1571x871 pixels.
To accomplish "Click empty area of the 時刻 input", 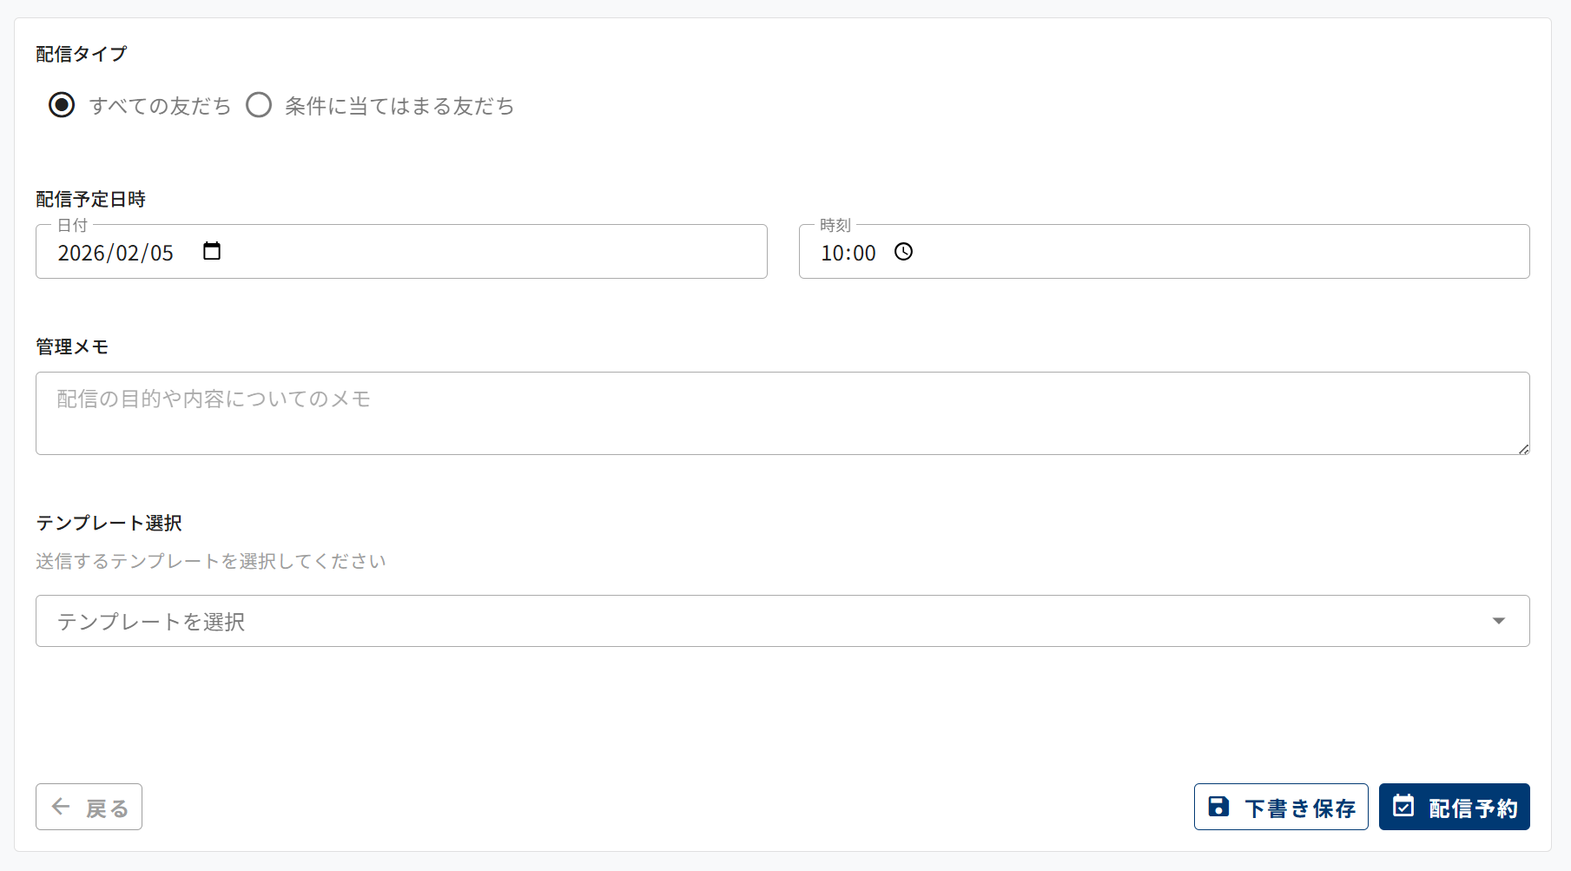I will click(x=1216, y=252).
